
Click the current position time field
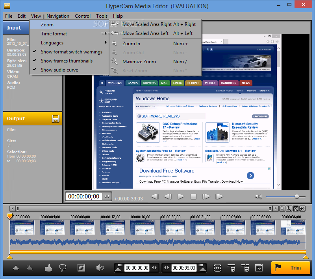(x=83, y=196)
